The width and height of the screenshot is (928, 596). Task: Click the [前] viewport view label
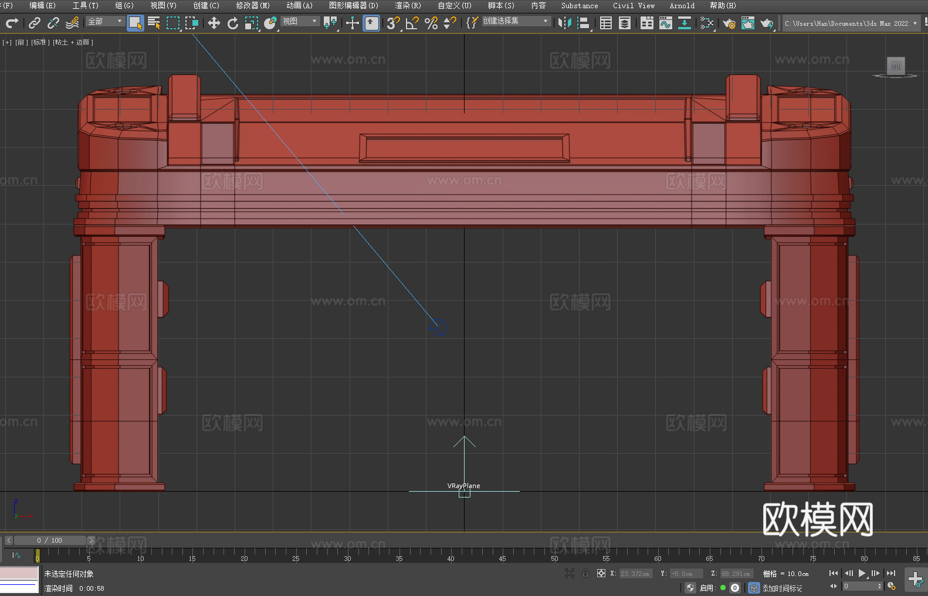tap(21, 42)
